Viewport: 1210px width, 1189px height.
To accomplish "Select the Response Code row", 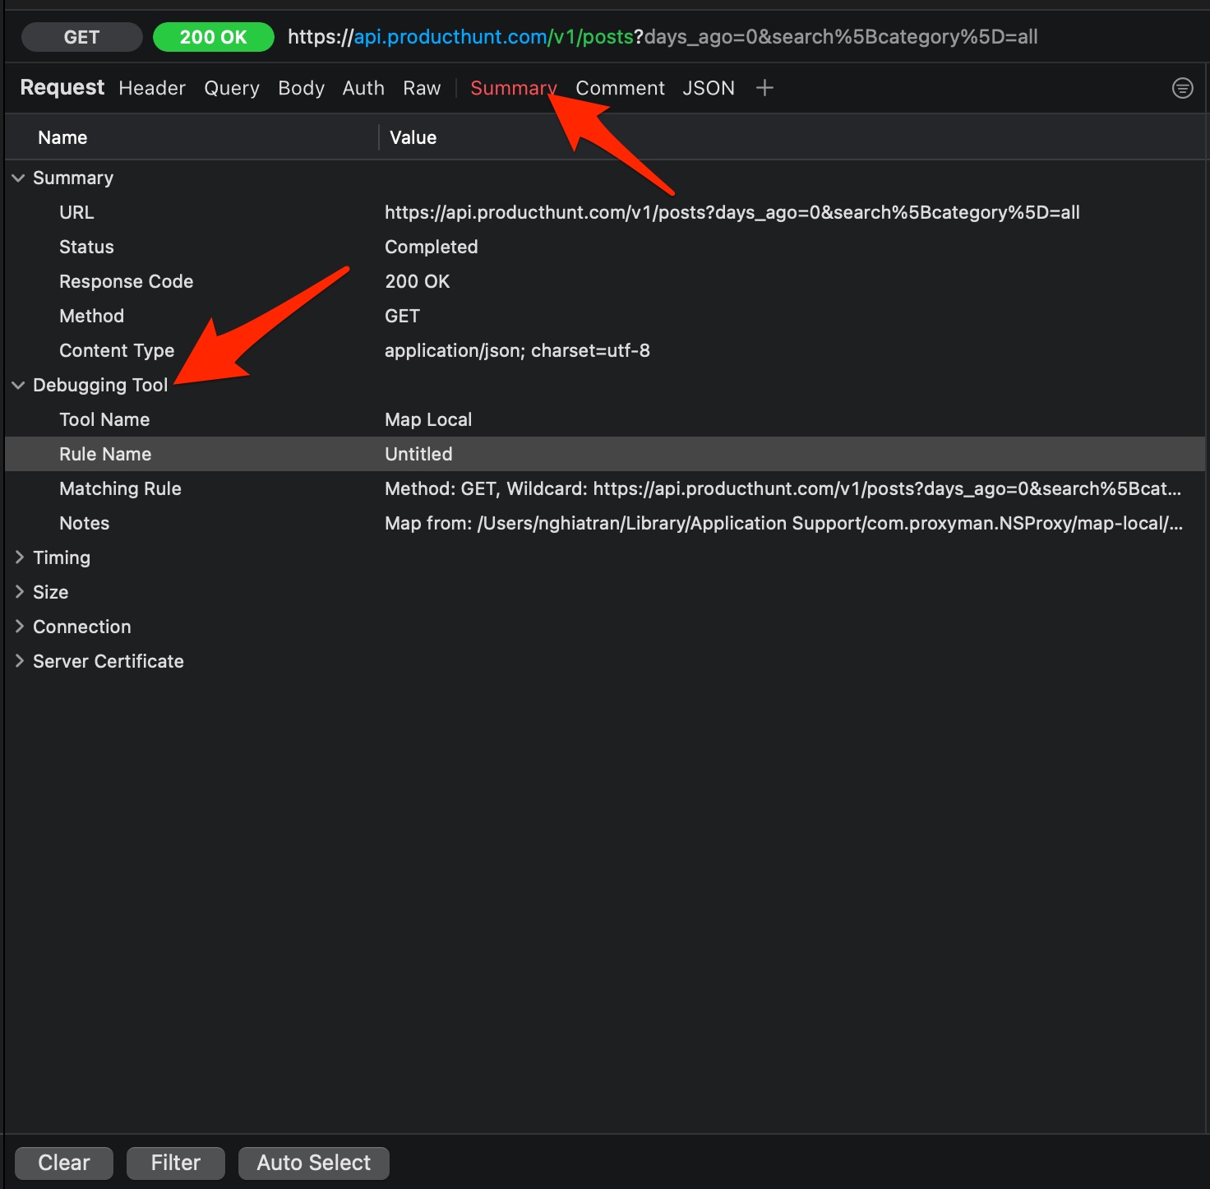I will pos(605,281).
